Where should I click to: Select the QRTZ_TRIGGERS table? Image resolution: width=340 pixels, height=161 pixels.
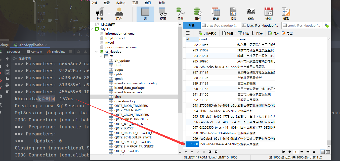(126, 151)
